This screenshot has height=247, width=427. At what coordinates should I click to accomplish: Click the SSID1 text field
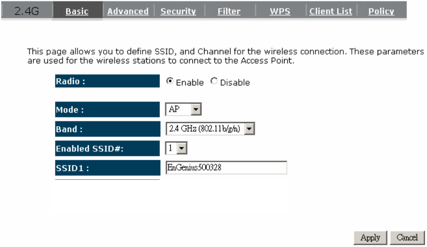[226, 168]
